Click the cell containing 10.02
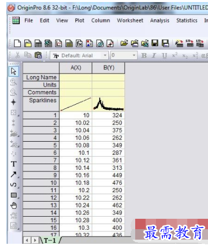 click(76, 123)
